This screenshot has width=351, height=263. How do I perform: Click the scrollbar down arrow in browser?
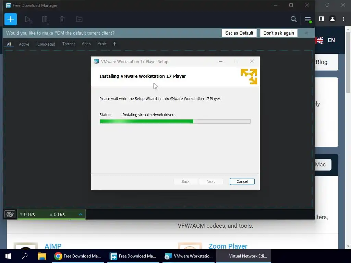348,246
